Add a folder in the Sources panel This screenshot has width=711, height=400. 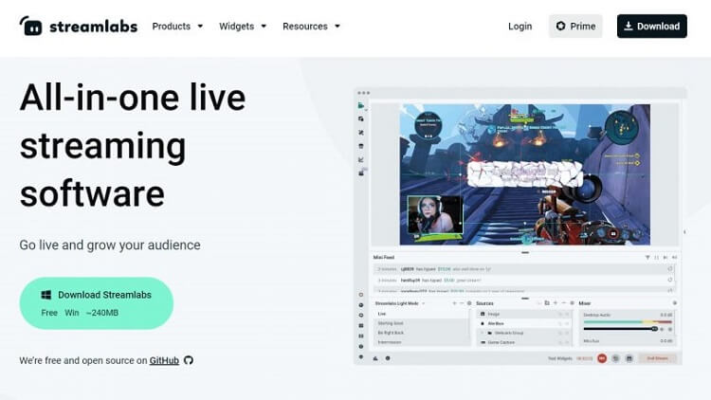(x=547, y=303)
